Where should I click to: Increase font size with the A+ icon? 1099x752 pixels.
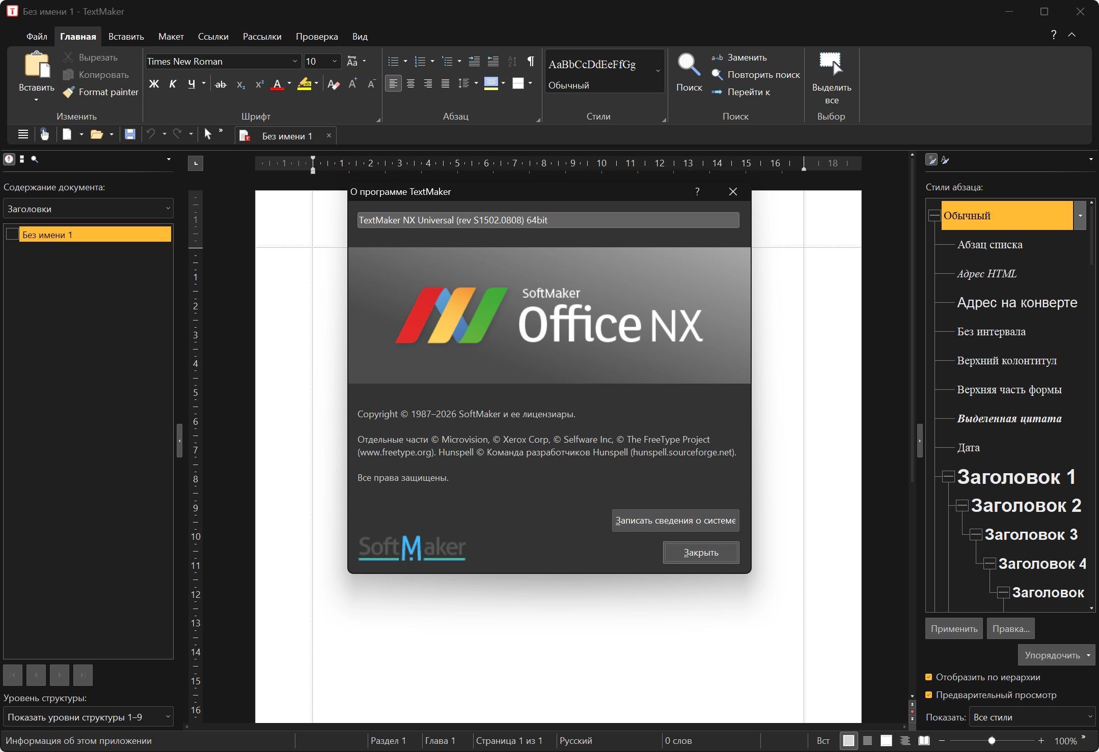tap(352, 84)
